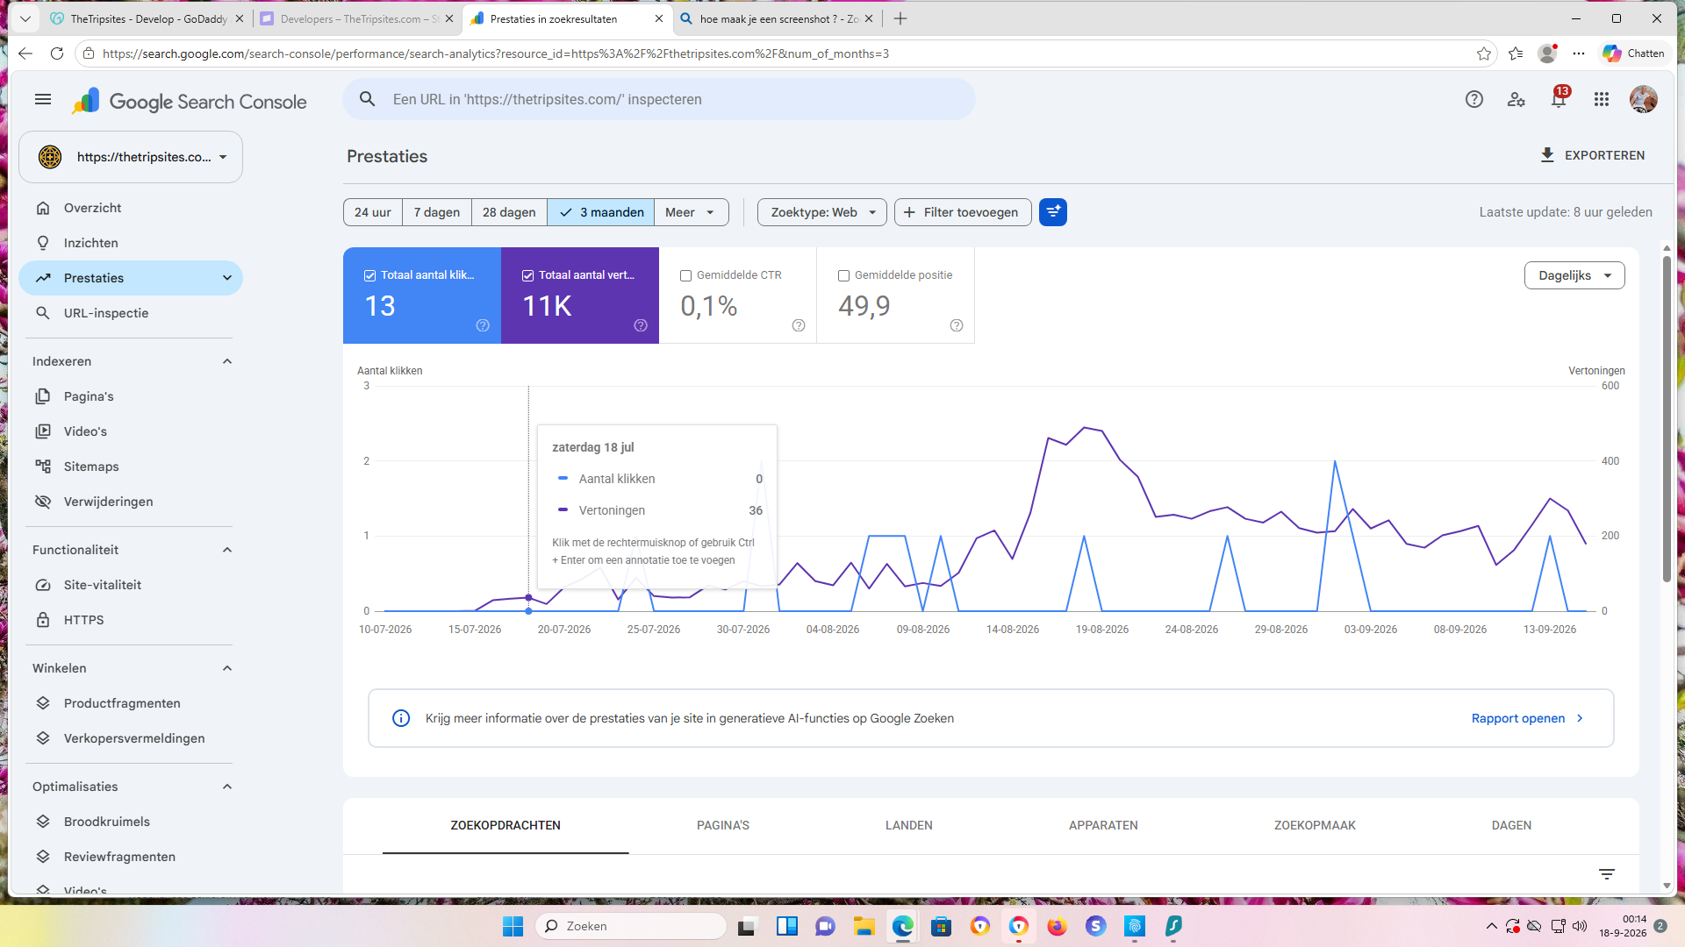1685x947 pixels.
Task: Collapse the Winkelen section
Action: tap(227, 668)
